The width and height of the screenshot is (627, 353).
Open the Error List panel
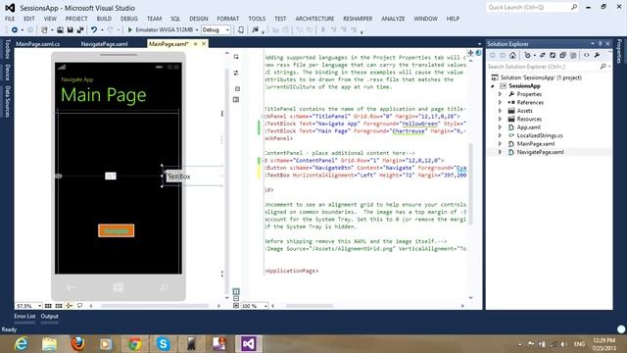pyautogui.click(x=24, y=316)
